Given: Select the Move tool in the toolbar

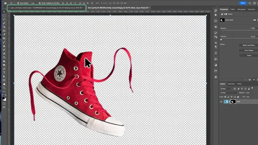Looking at the screenshot, I should point(4,12).
